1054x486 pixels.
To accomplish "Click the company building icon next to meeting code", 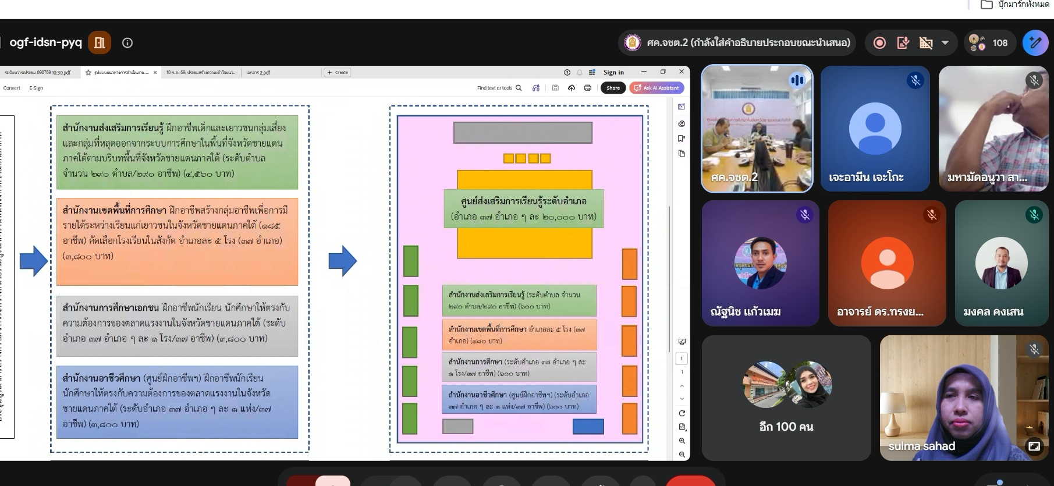I will 100,42.
